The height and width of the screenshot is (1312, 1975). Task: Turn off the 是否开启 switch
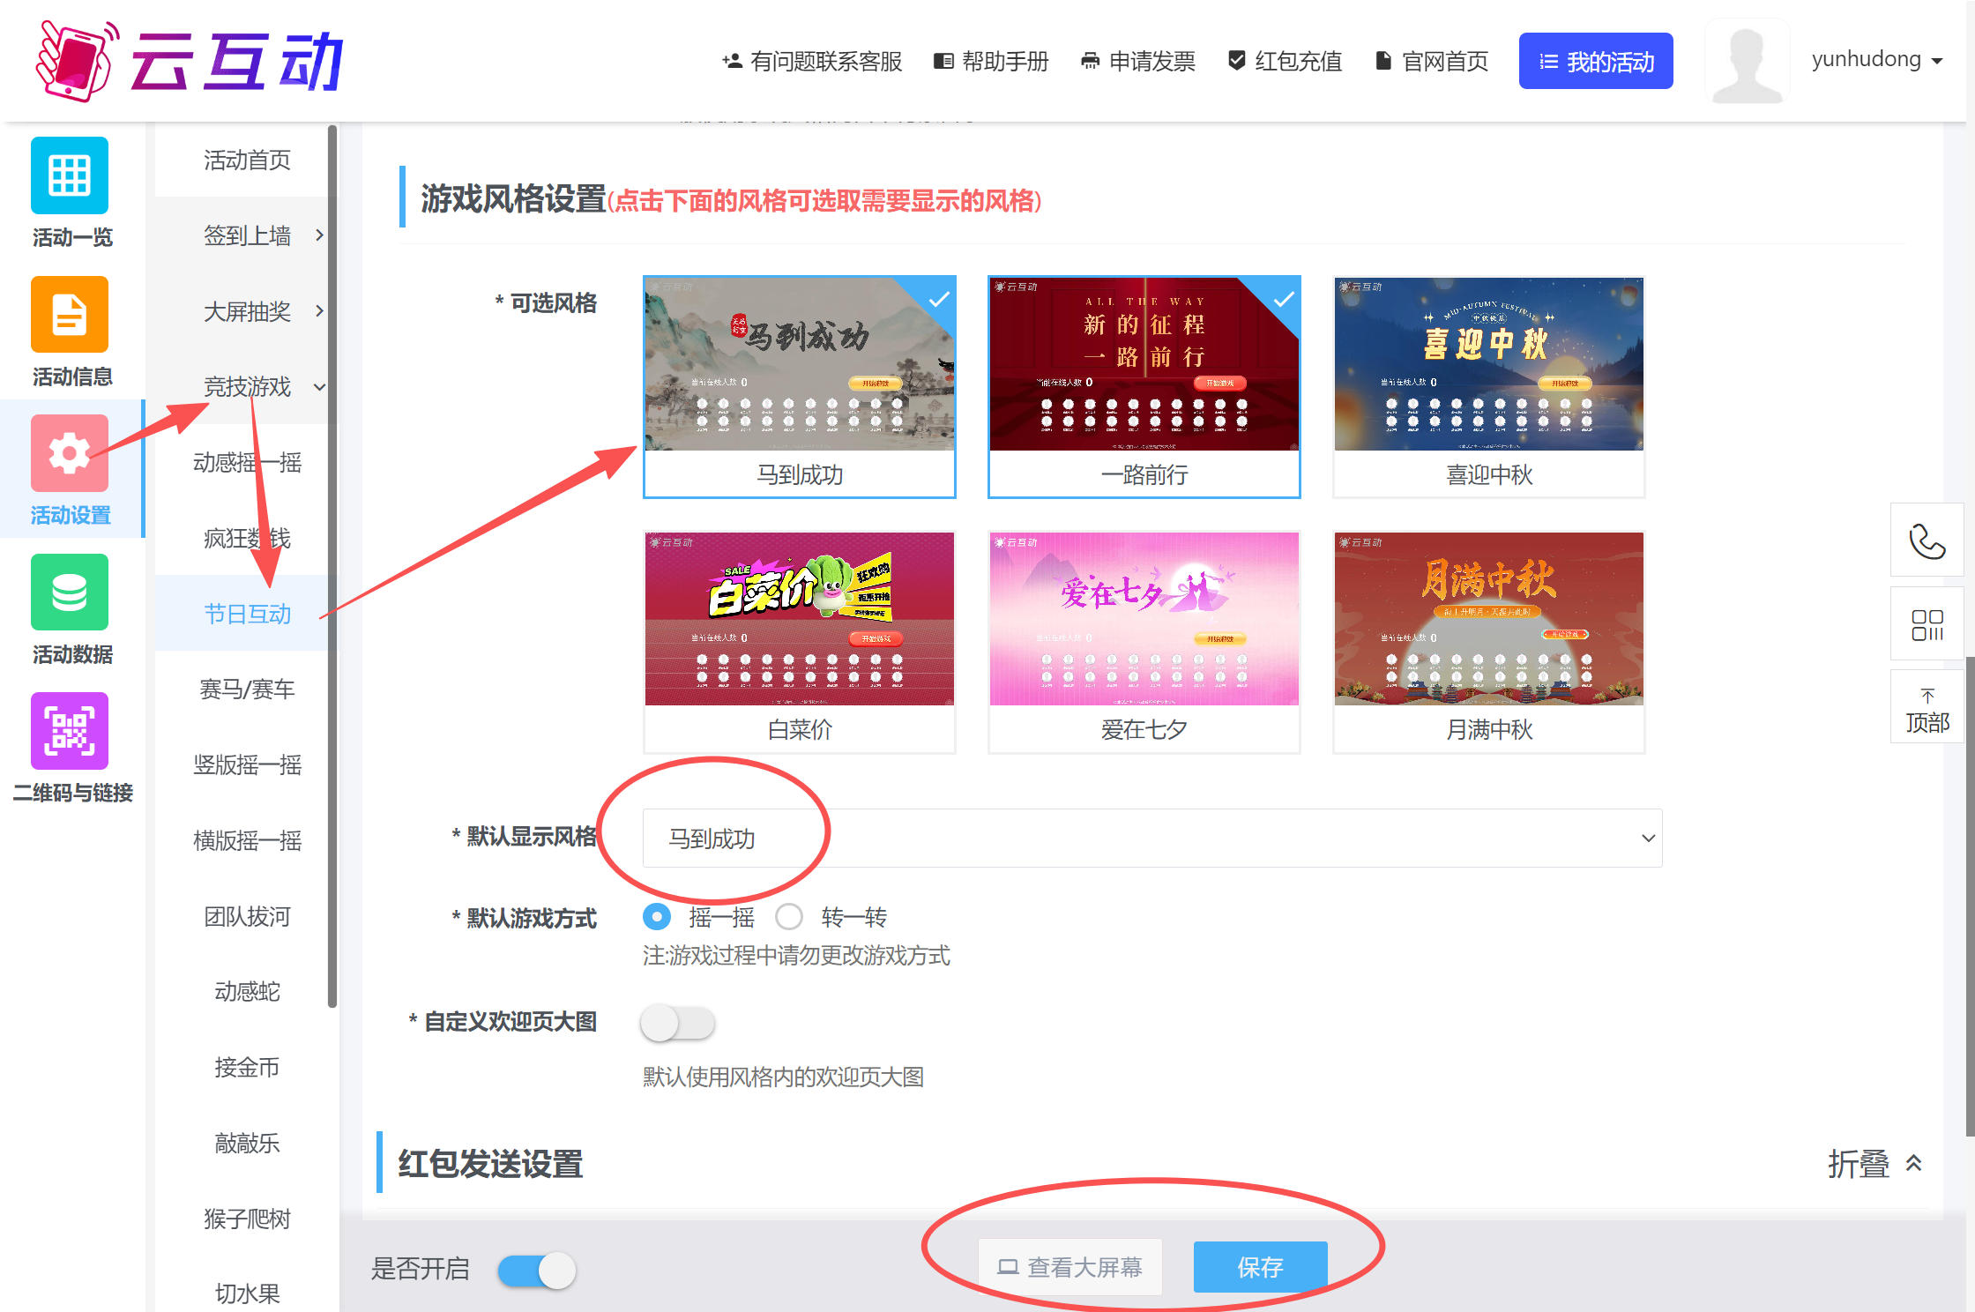click(537, 1271)
